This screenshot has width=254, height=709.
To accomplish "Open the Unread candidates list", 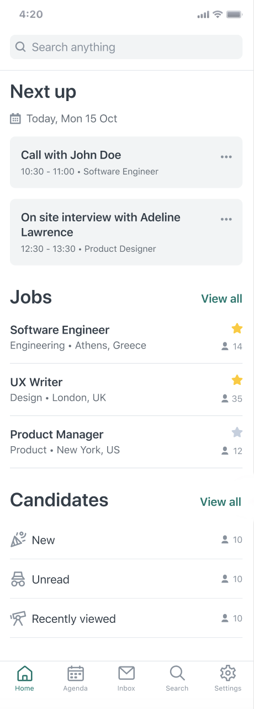I will pyautogui.click(x=126, y=579).
